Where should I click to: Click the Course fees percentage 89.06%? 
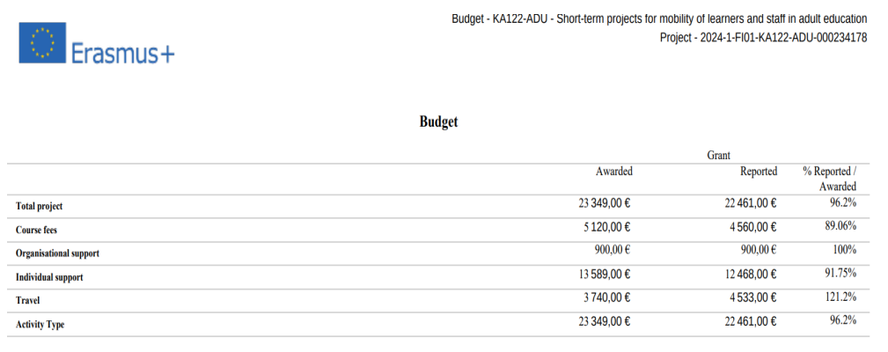tap(840, 225)
